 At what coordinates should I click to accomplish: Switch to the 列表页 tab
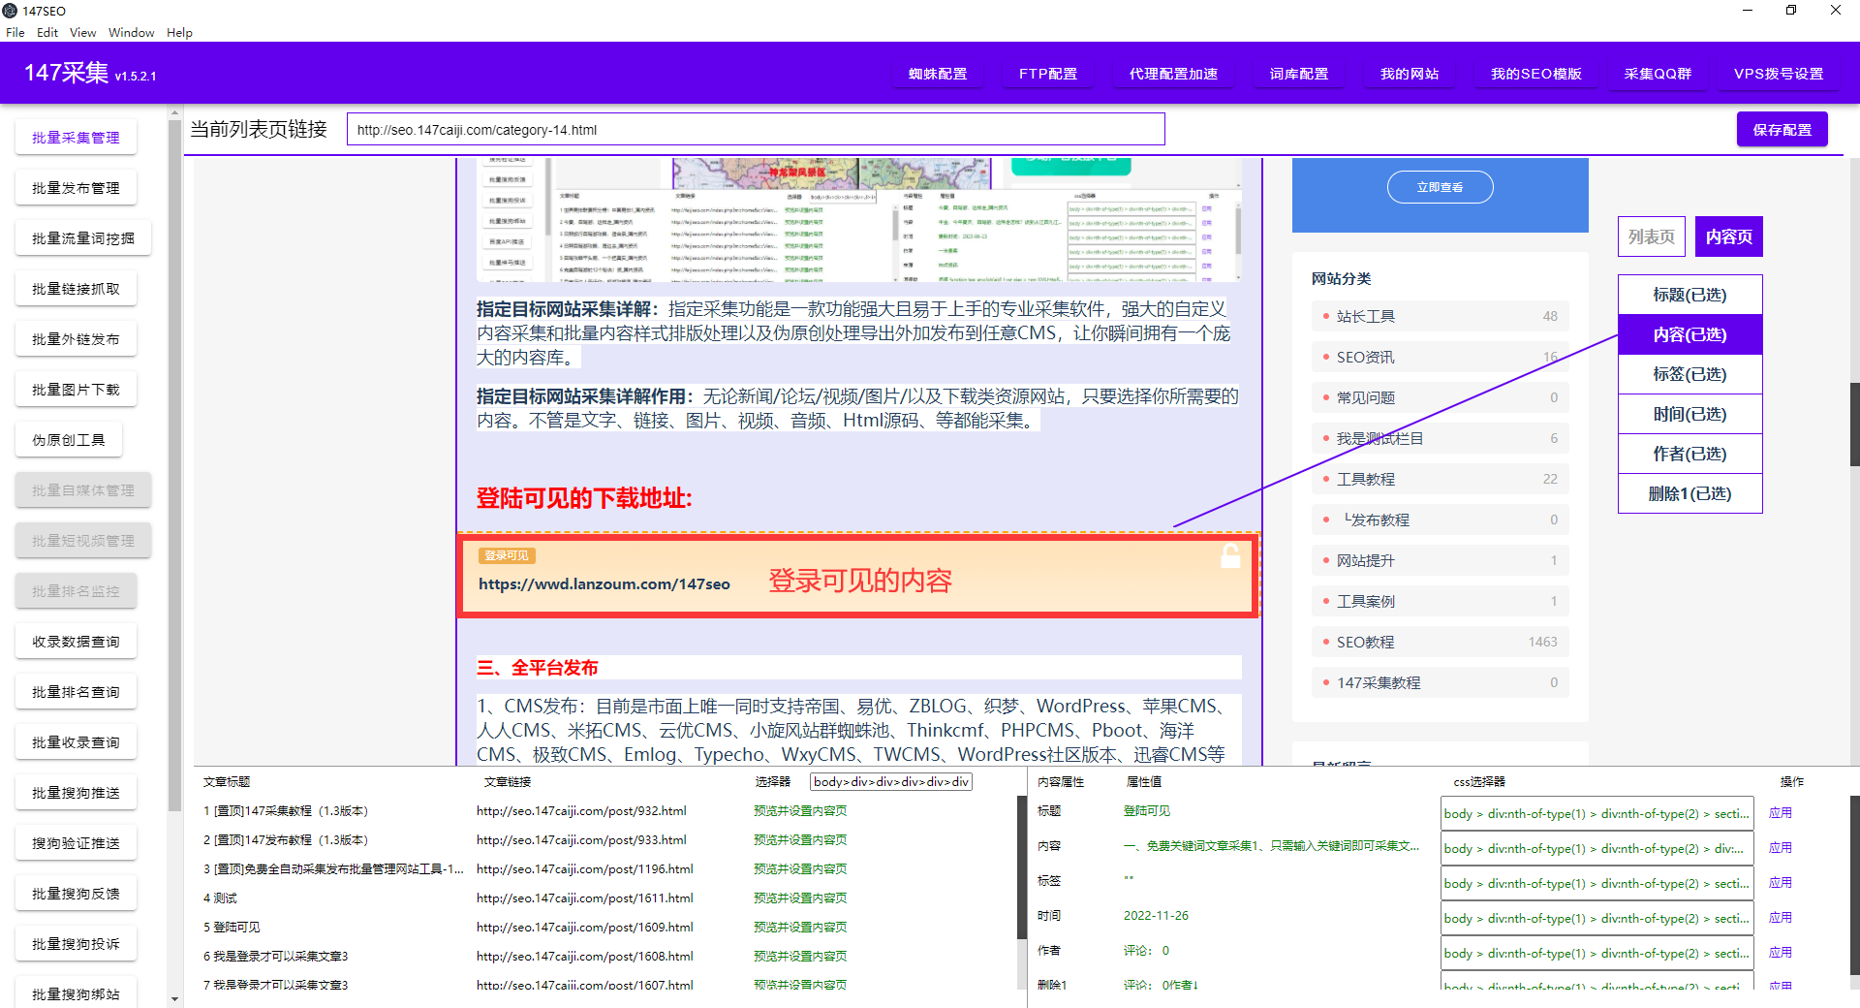coord(1651,236)
